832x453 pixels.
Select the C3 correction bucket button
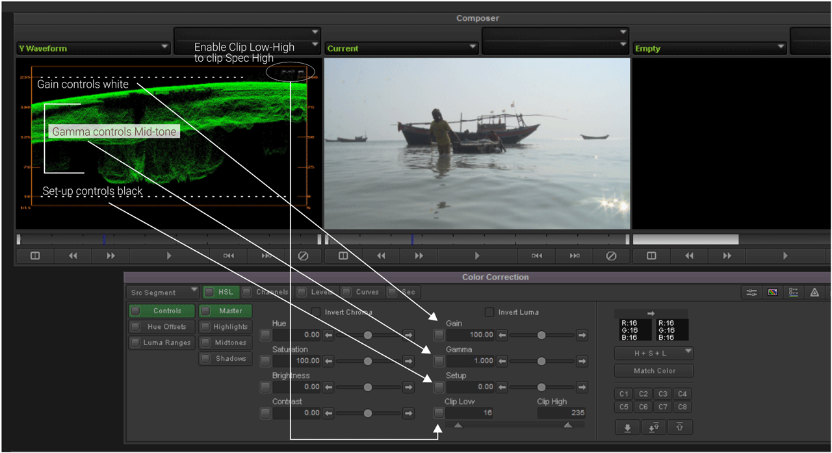662,393
